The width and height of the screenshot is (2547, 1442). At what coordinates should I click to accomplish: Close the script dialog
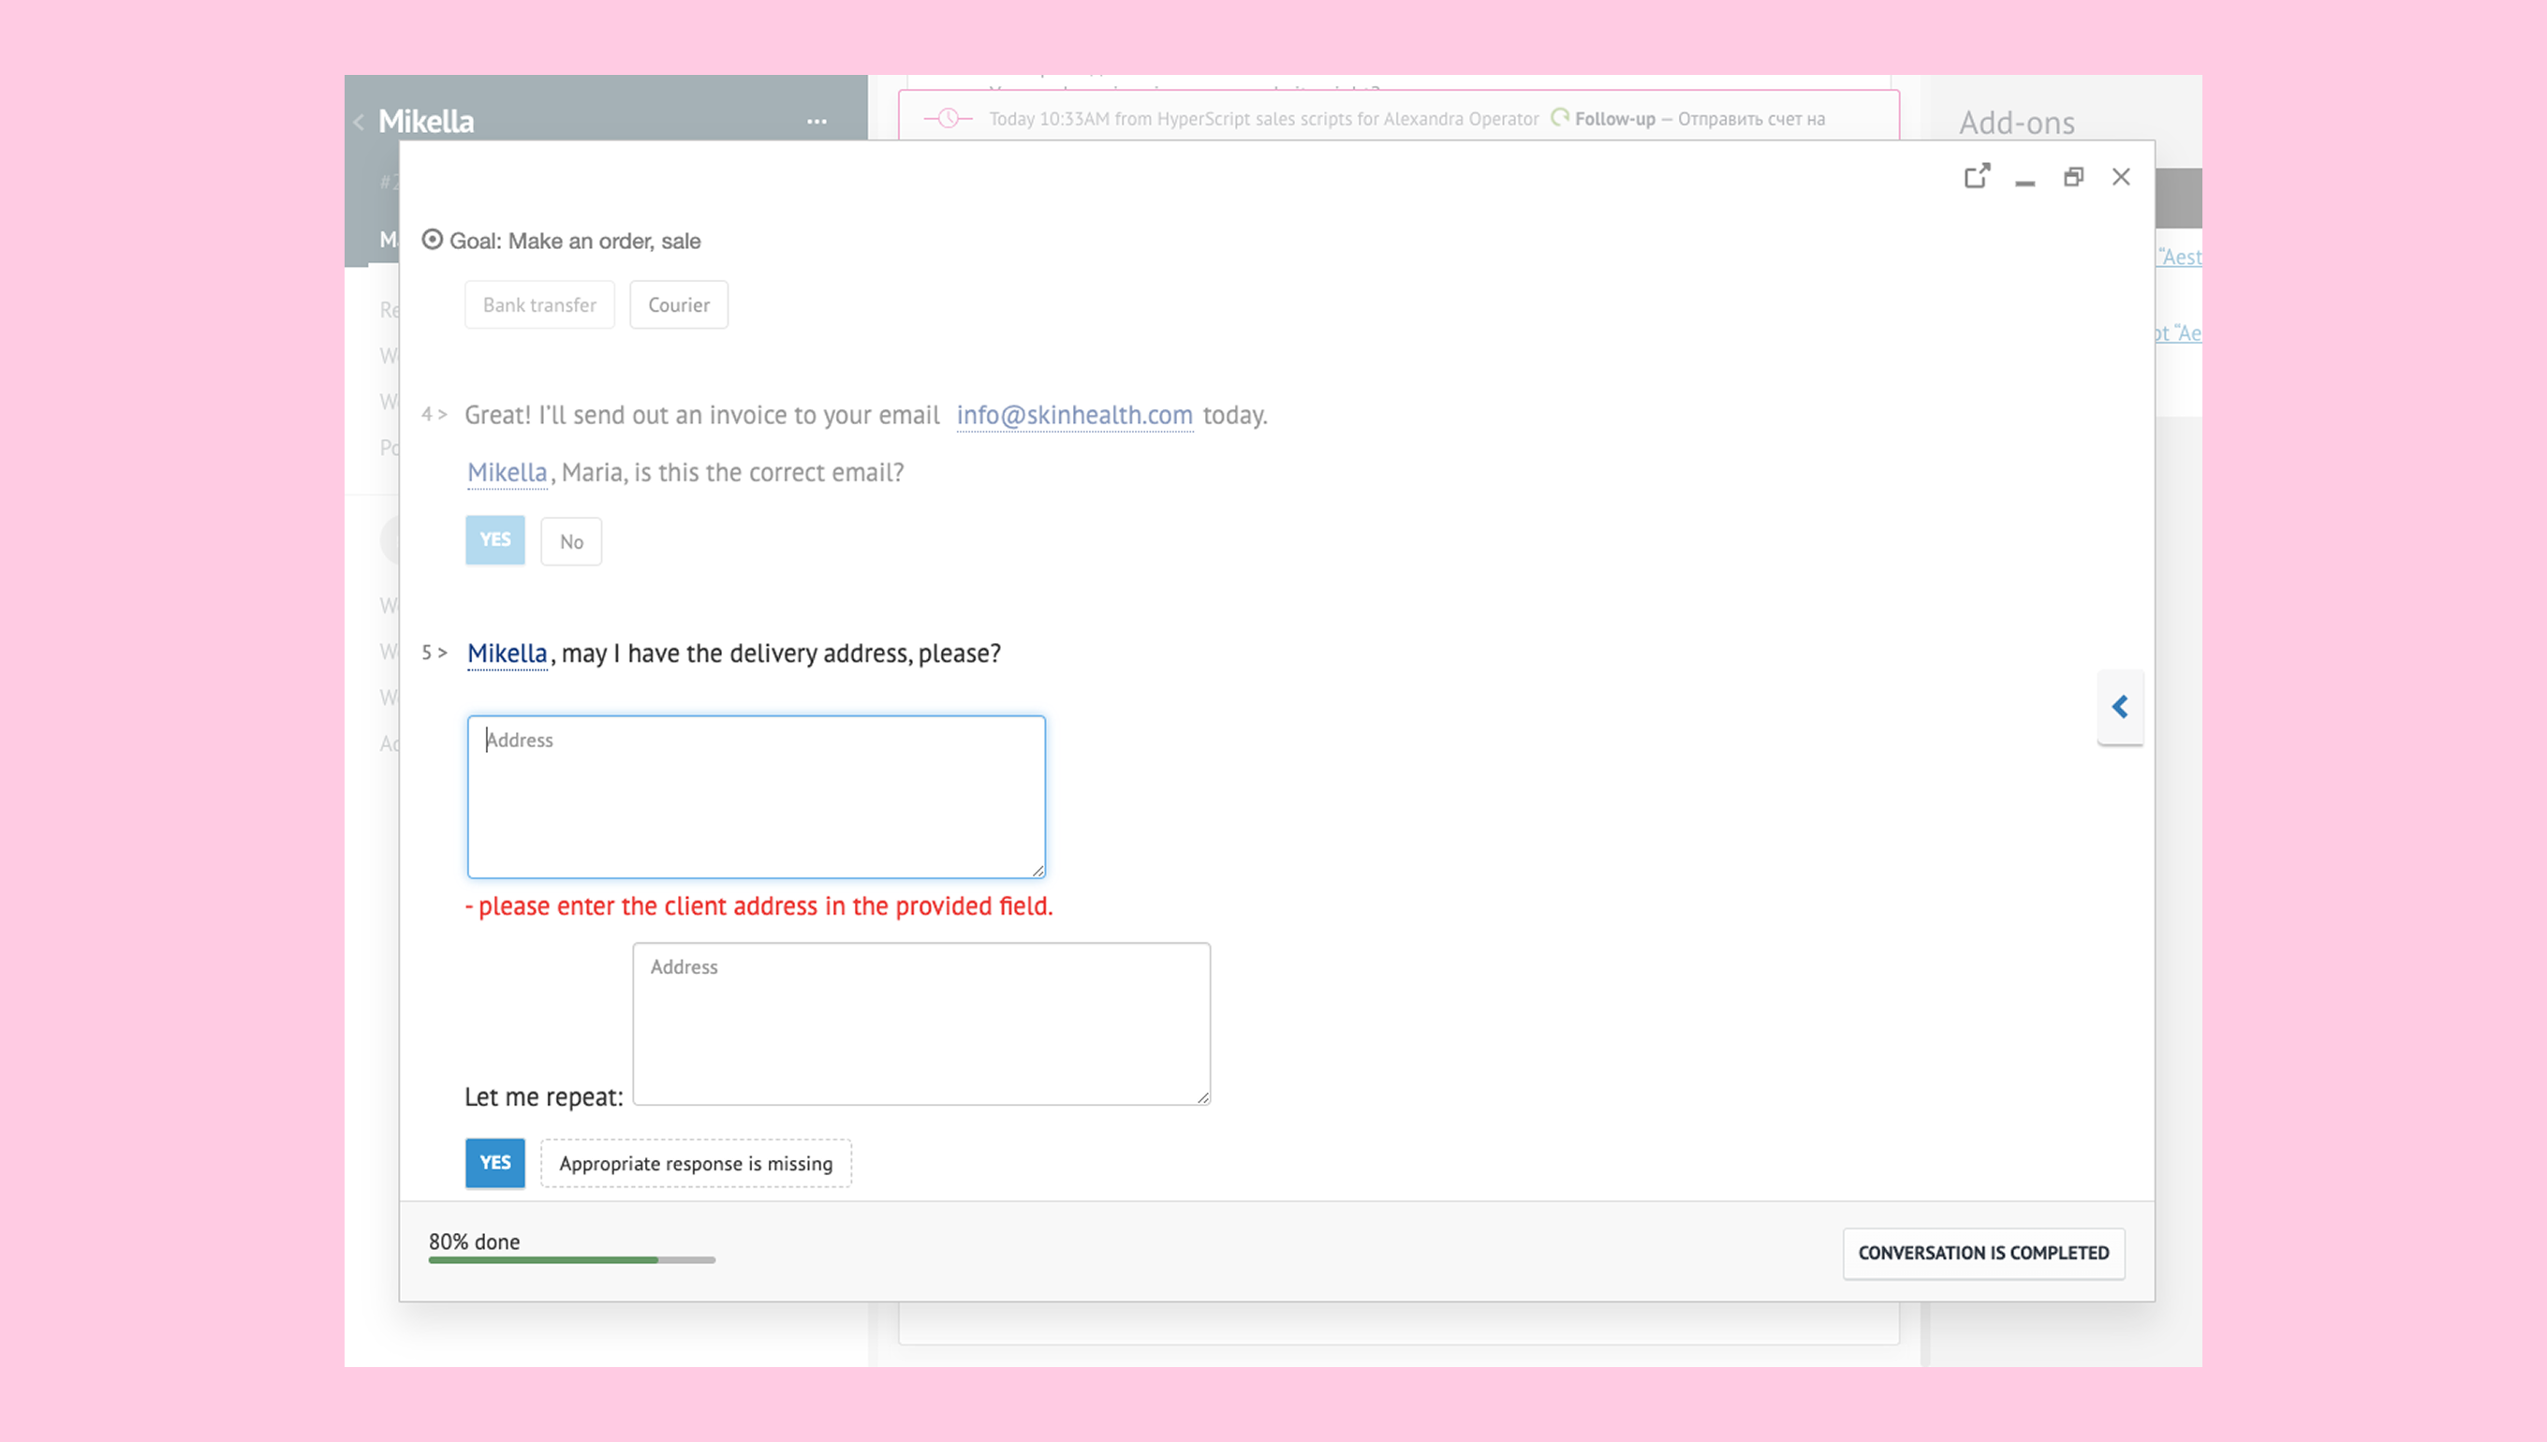(x=2120, y=176)
